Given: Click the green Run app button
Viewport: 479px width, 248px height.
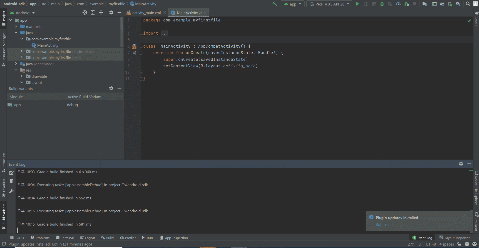Looking at the screenshot, I should 358,4.
